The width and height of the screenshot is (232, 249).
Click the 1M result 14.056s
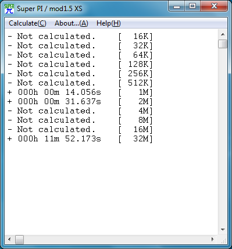pos(80,93)
